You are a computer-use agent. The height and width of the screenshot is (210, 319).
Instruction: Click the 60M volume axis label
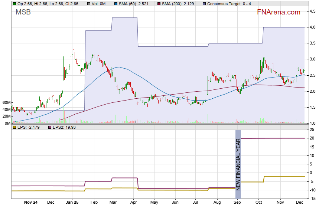tap(6, 102)
